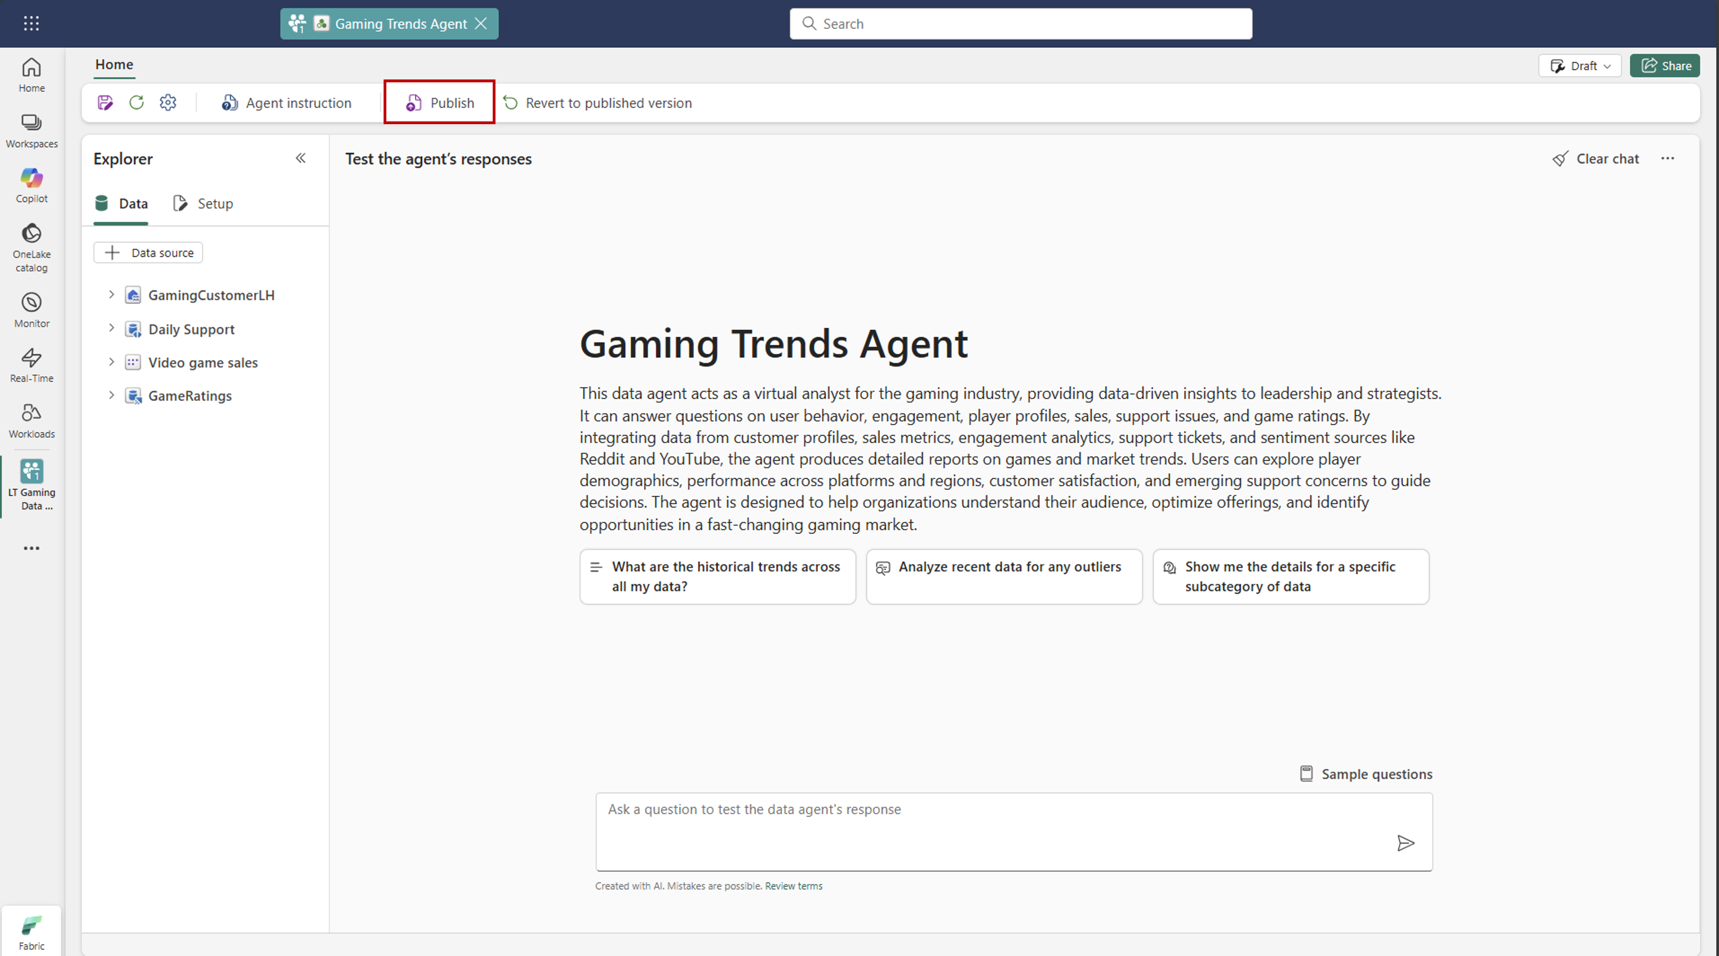Send the chat message arrow icon

1405,843
